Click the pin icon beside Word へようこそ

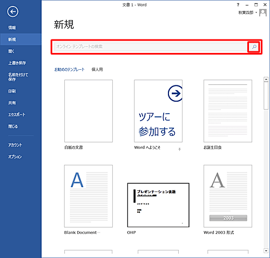179,149
